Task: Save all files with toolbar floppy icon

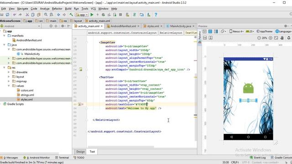Action: [2, 15]
